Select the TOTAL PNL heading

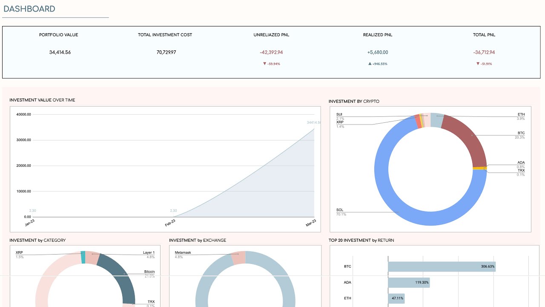pyautogui.click(x=485, y=35)
